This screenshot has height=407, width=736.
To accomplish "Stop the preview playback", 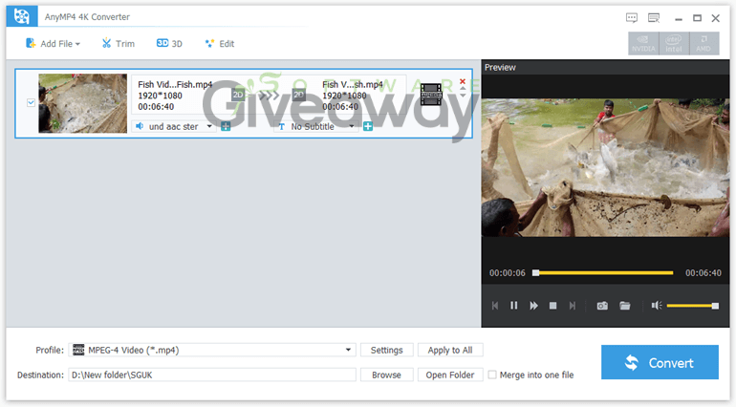I will point(552,306).
